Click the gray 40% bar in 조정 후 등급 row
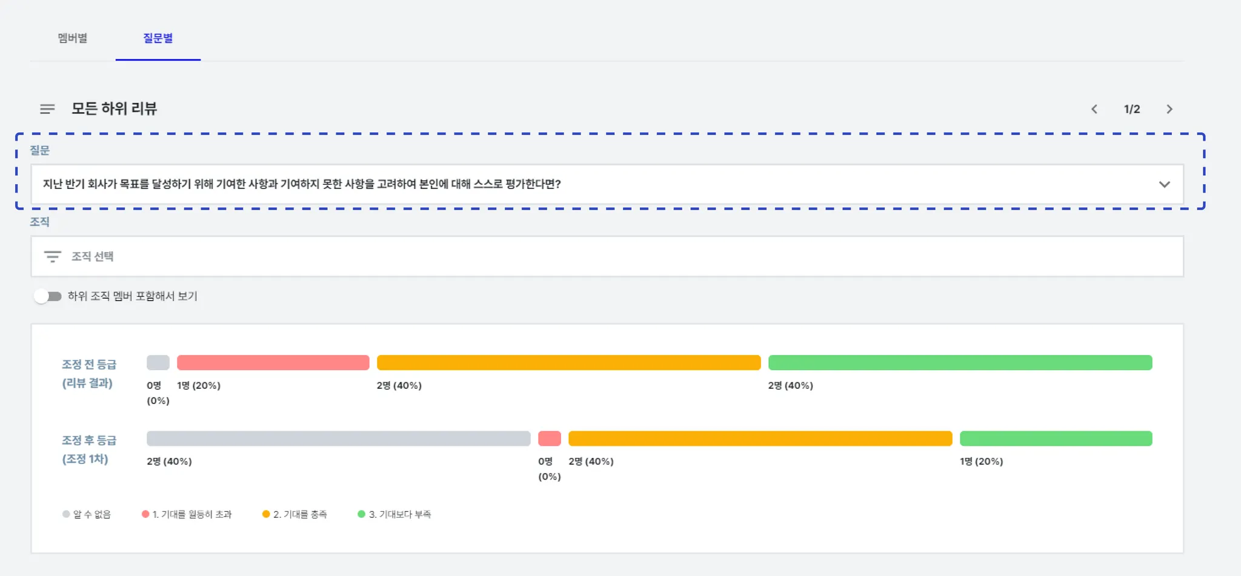This screenshot has width=1241, height=576. 338,439
